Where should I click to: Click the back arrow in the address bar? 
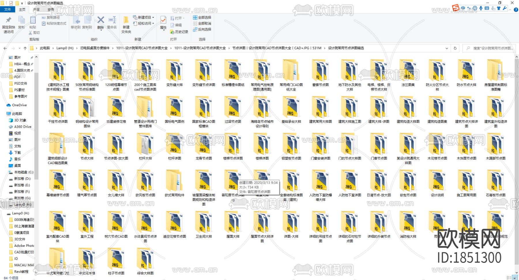tap(5, 48)
